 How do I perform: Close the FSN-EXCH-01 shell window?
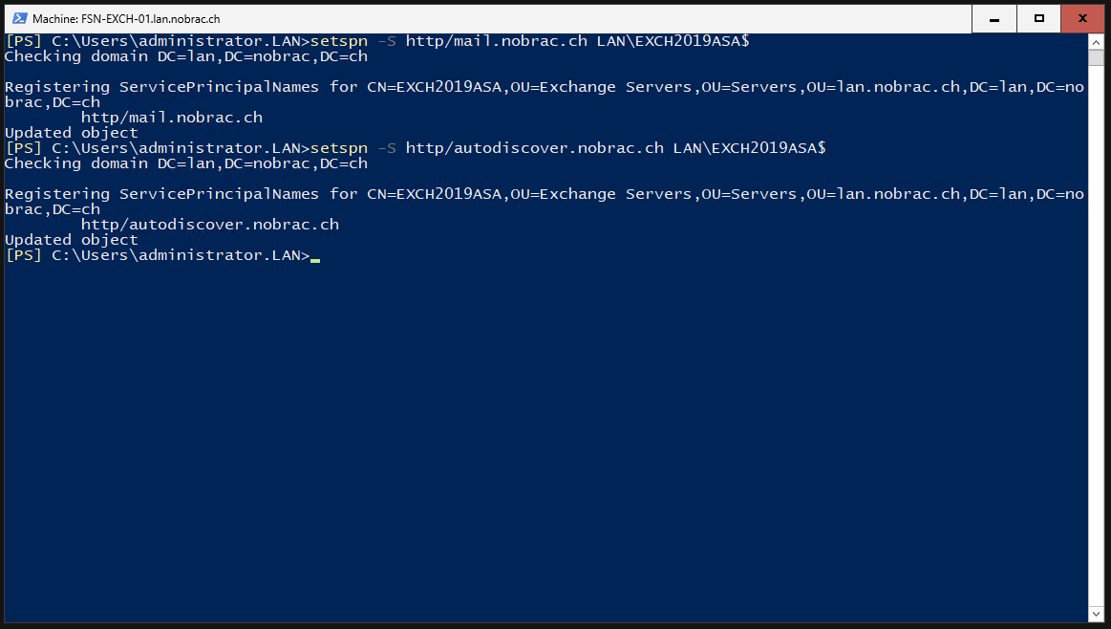[x=1082, y=18]
